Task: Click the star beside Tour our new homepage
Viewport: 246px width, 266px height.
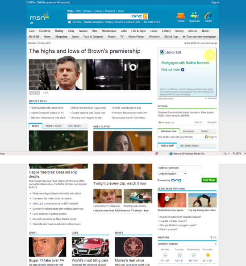Action: [x=184, y=37]
